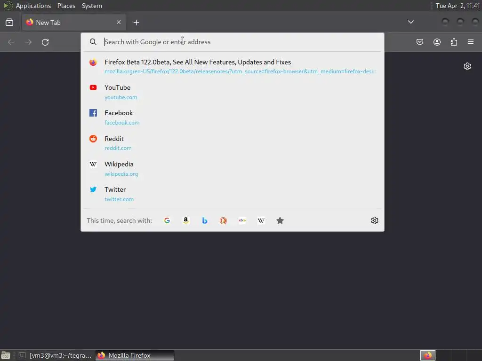Open the Firefox account icon
482x361 pixels.
(437, 42)
